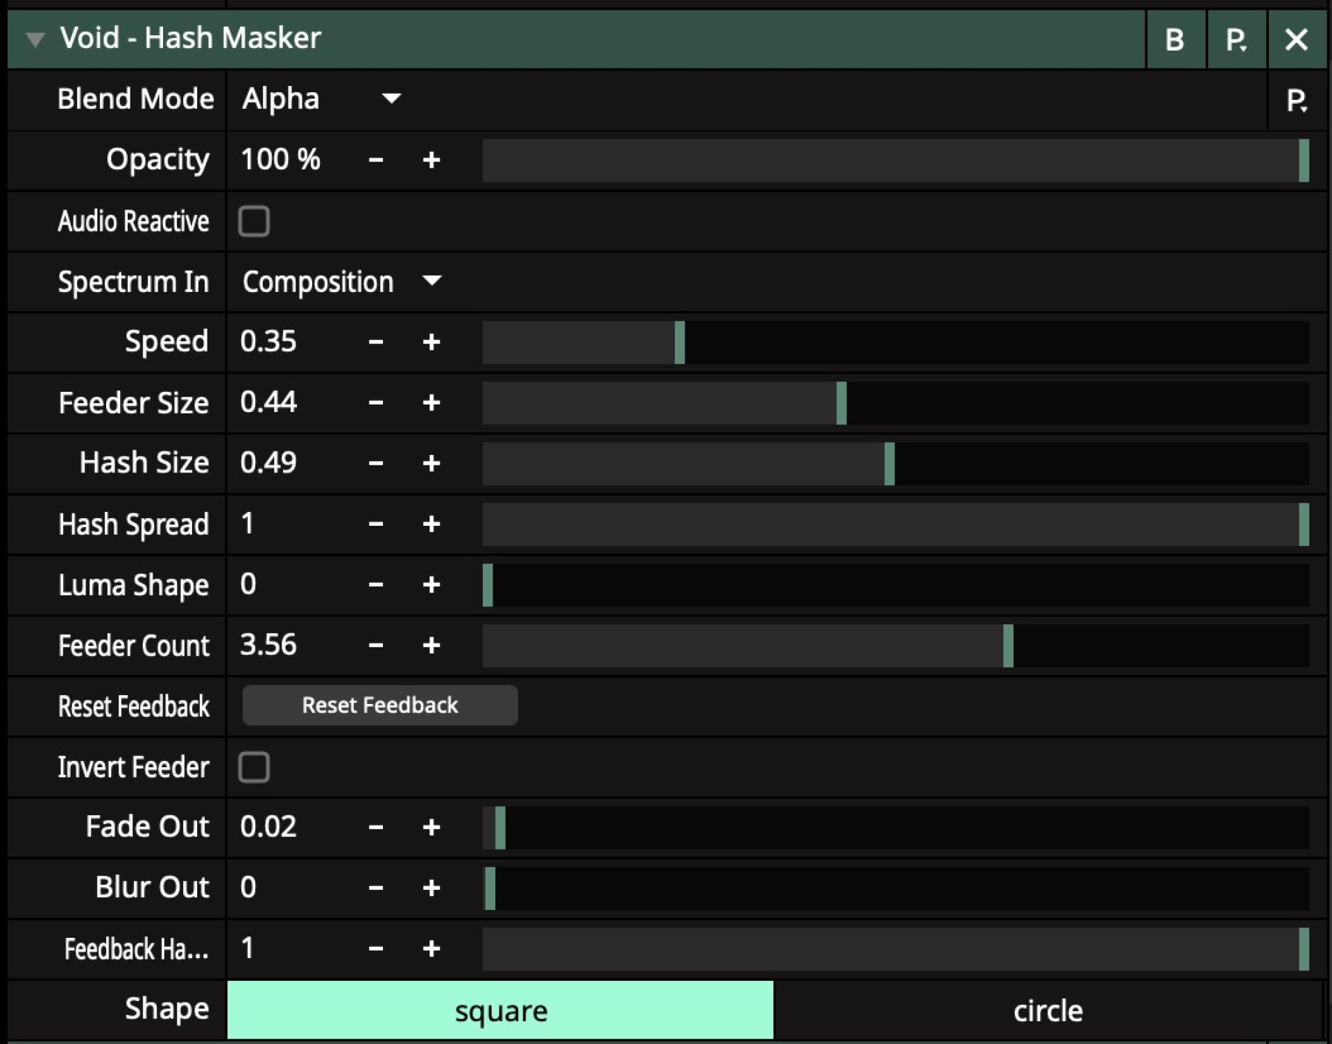Decrease Feedback Ha... with the minus button

(376, 948)
